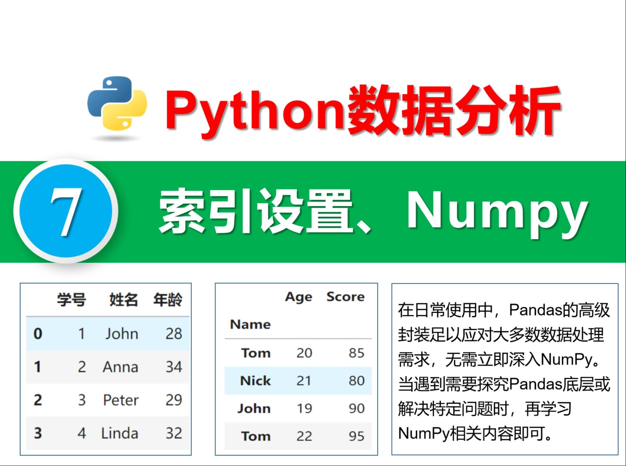
Task: Click the score value 80 in Nick's row
Action: pos(356,380)
